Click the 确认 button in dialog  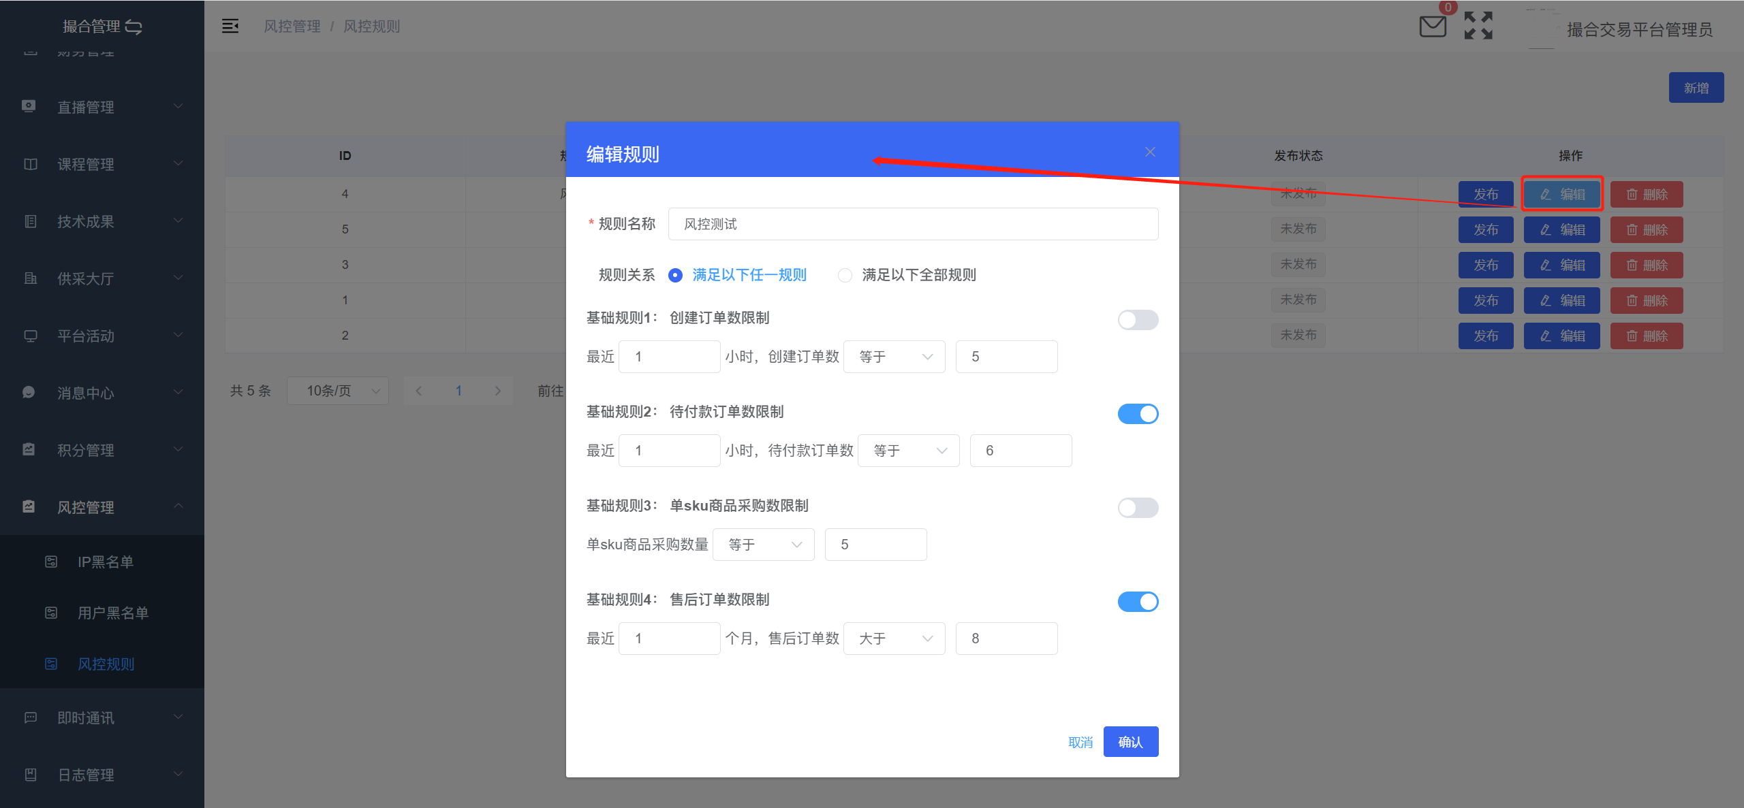(1130, 741)
